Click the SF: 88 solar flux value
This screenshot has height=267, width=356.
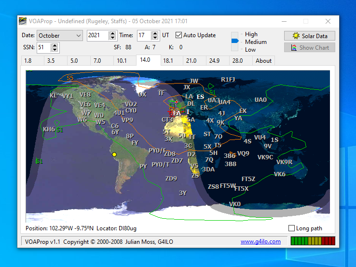(x=123, y=47)
